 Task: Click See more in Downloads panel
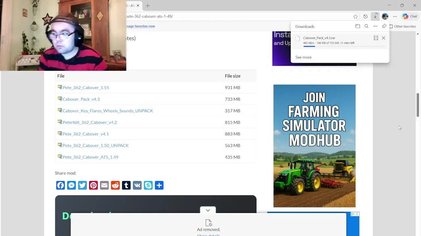pyautogui.click(x=303, y=57)
